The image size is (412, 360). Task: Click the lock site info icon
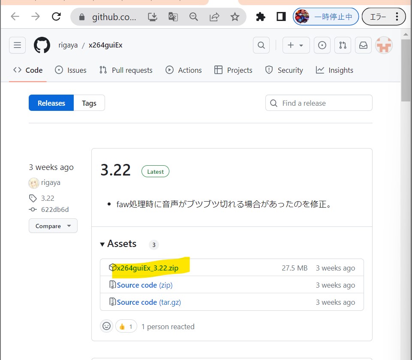(x=82, y=17)
